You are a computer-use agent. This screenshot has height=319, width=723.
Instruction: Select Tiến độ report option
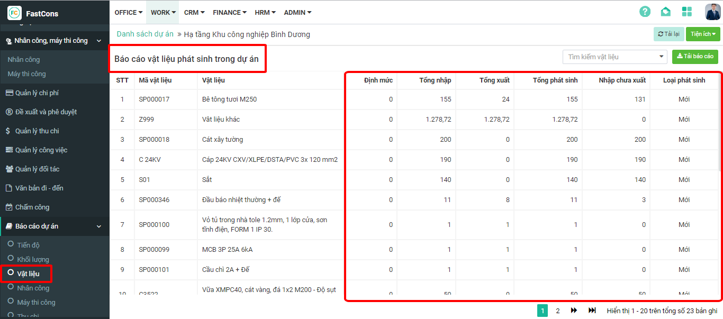pos(28,245)
